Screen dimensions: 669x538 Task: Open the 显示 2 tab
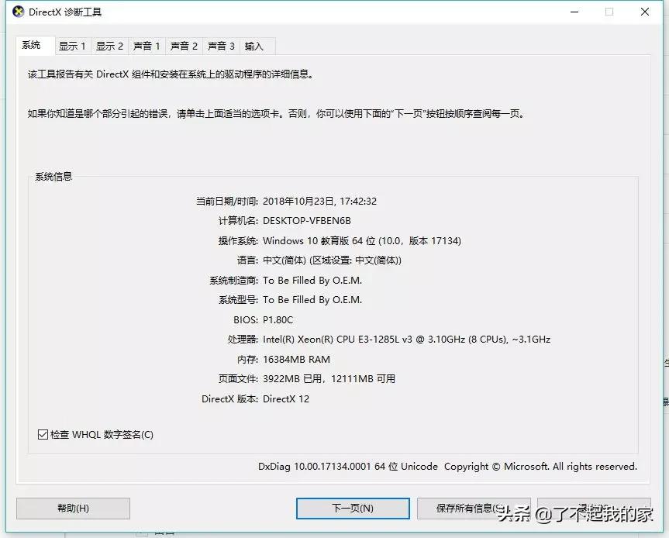tap(109, 46)
